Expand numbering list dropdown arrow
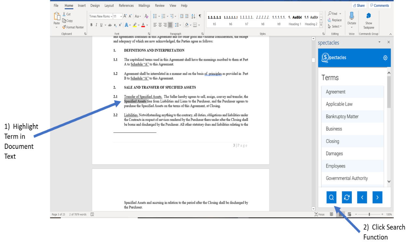Viewport: 413px width, 247px height. [x=167, y=16]
